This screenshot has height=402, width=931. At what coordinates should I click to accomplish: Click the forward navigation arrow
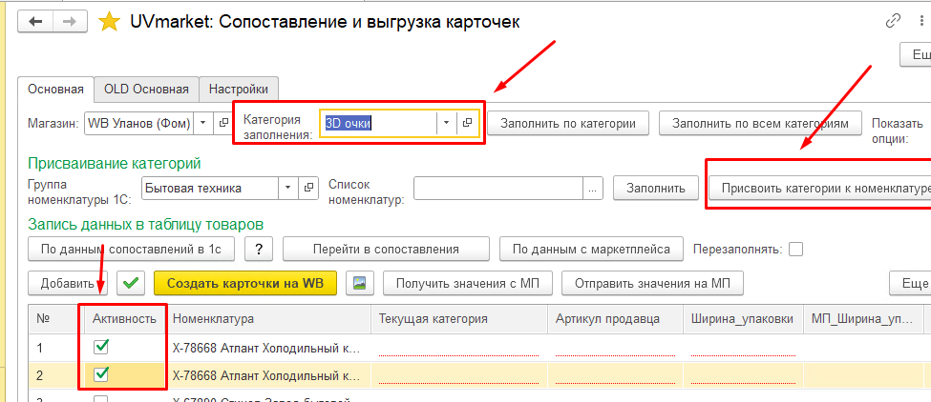point(70,22)
